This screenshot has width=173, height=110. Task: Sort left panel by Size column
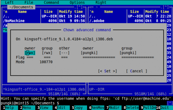48,12
